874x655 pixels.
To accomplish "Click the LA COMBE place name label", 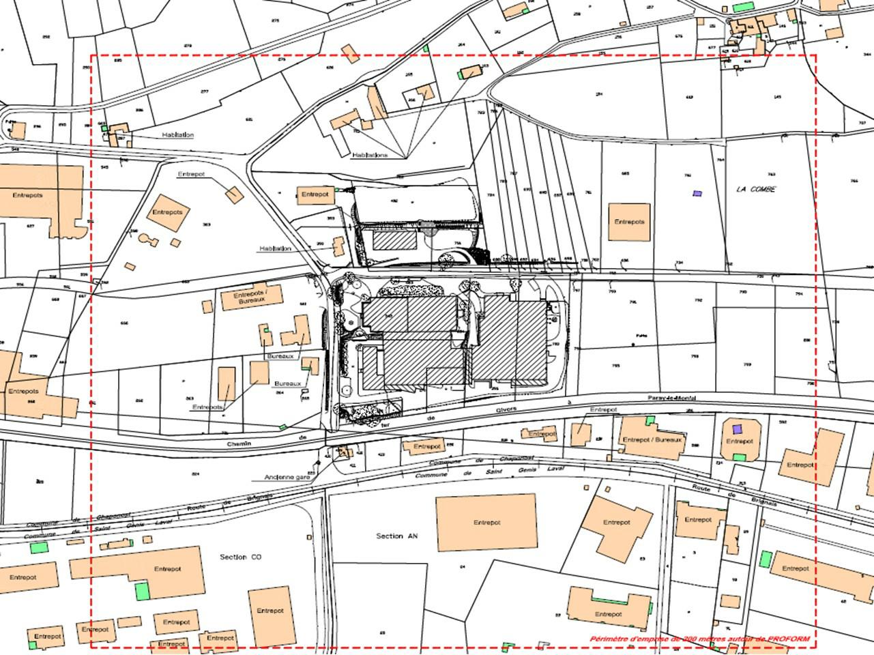I will [756, 190].
